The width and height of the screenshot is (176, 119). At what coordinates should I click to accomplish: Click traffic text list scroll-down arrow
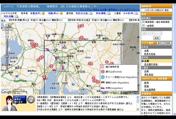click(138, 109)
